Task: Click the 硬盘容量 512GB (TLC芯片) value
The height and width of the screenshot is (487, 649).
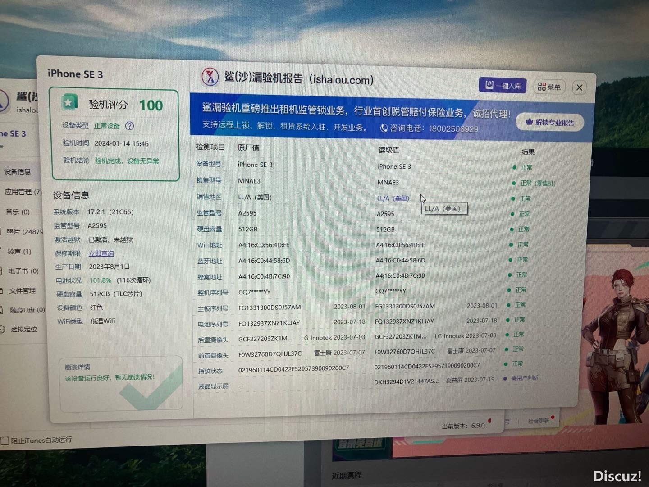Action: point(116,294)
